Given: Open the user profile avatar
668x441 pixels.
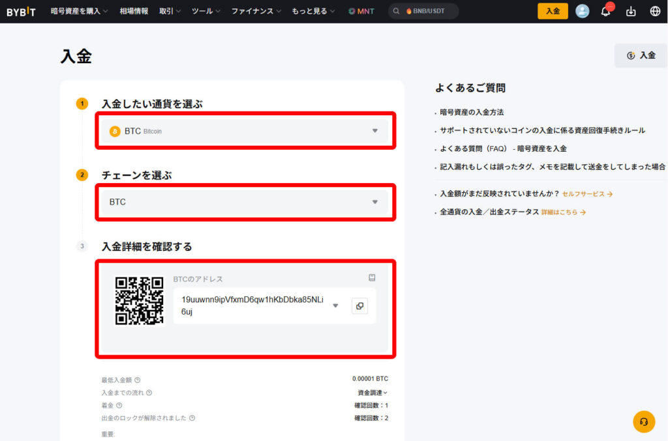Looking at the screenshot, I should coord(583,11).
